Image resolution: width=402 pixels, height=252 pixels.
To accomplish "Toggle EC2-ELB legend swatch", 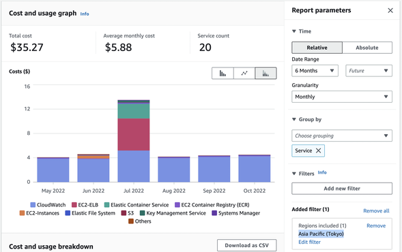I will [x=74, y=205].
